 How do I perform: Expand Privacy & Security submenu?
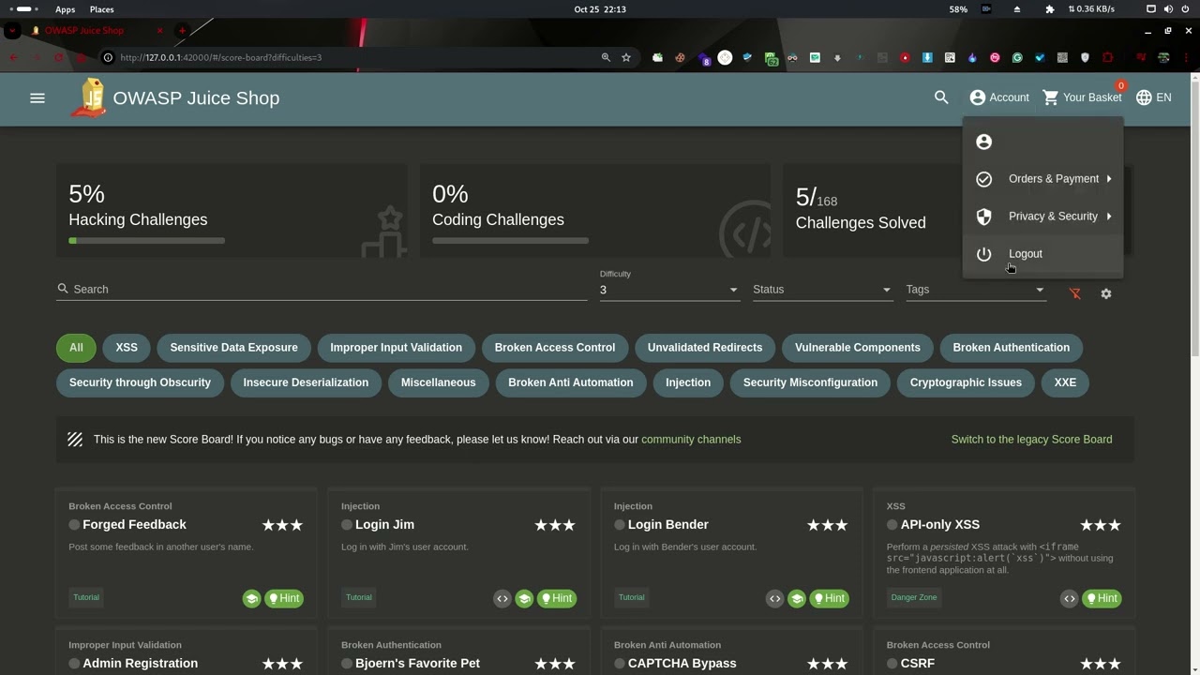point(1042,216)
